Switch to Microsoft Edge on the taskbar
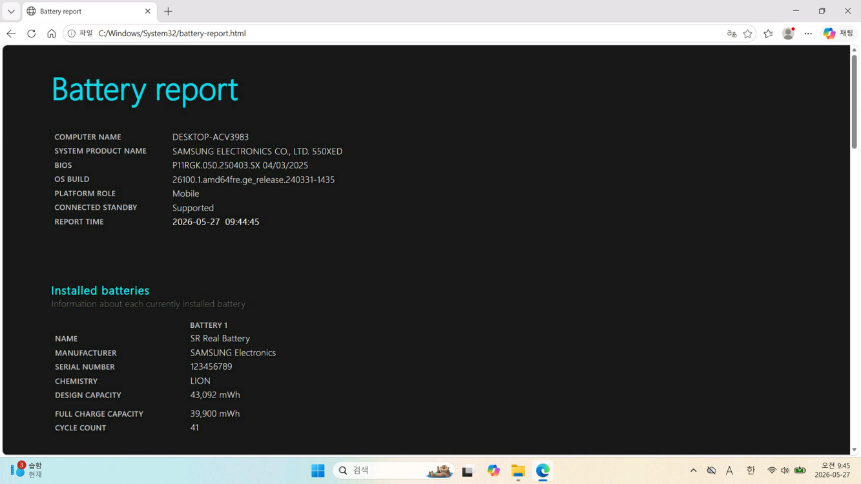Screen dimensions: 861x484 coord(543,470)
